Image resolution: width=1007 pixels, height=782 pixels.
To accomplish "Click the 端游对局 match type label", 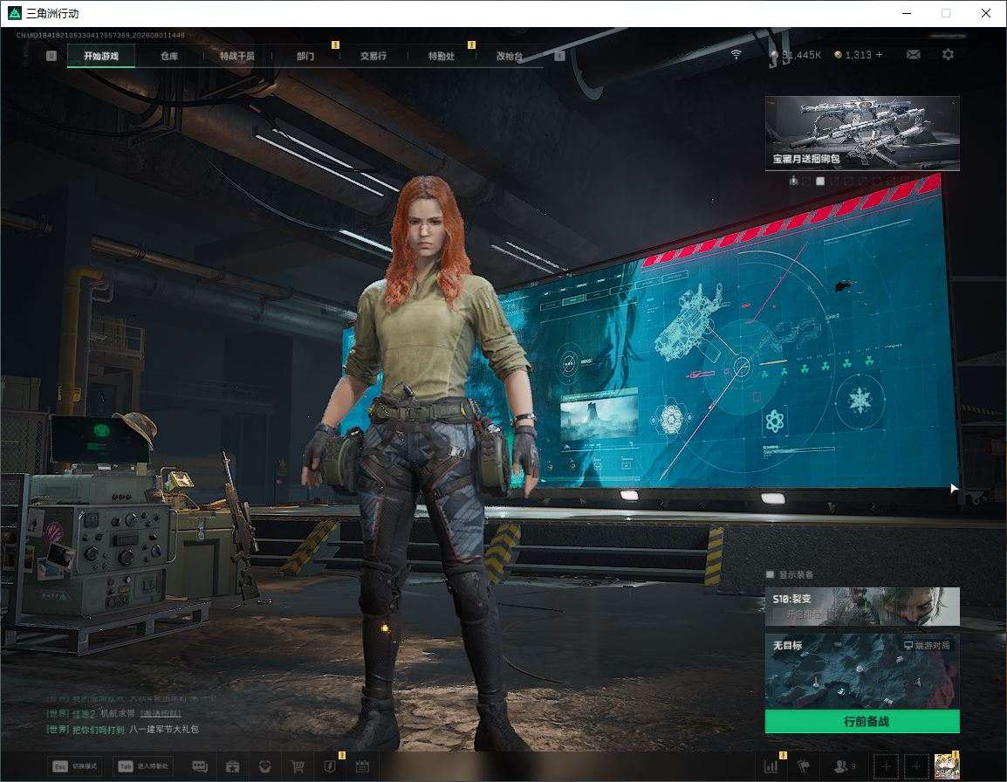I will coord(927,645).
